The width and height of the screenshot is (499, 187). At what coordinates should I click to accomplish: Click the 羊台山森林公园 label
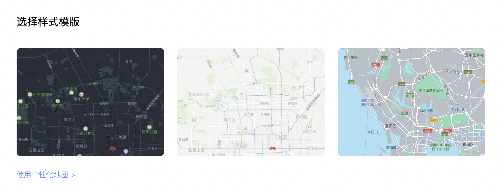point(431,90)
